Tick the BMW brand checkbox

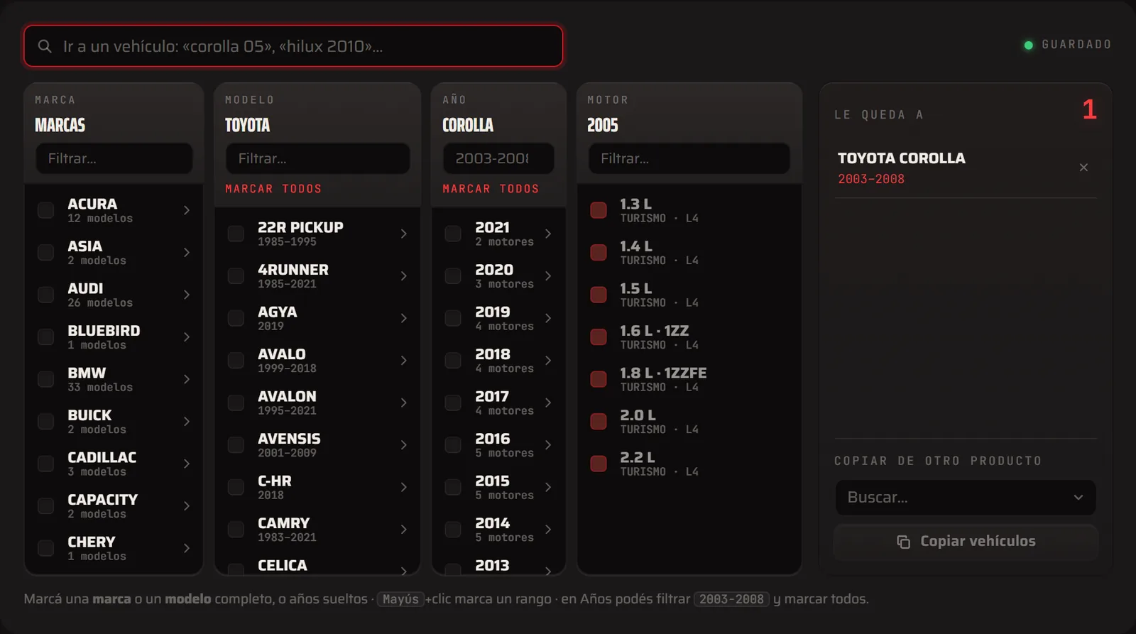pos(45,379)
